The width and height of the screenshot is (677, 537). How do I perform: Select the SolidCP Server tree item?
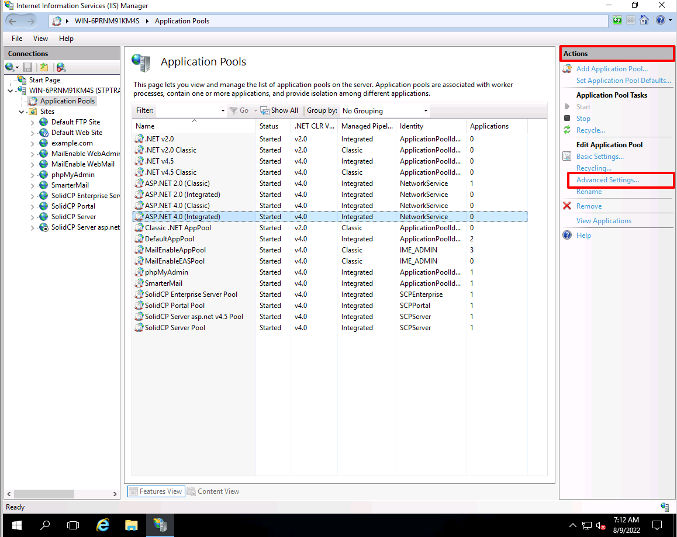click(74, 217)
